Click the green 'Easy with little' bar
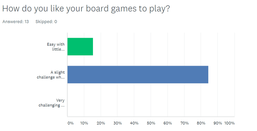257x131 pixels. (x=80, y=47)
